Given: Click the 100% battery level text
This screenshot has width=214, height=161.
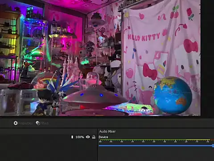Looking at the screenshot, I should 80,137.
